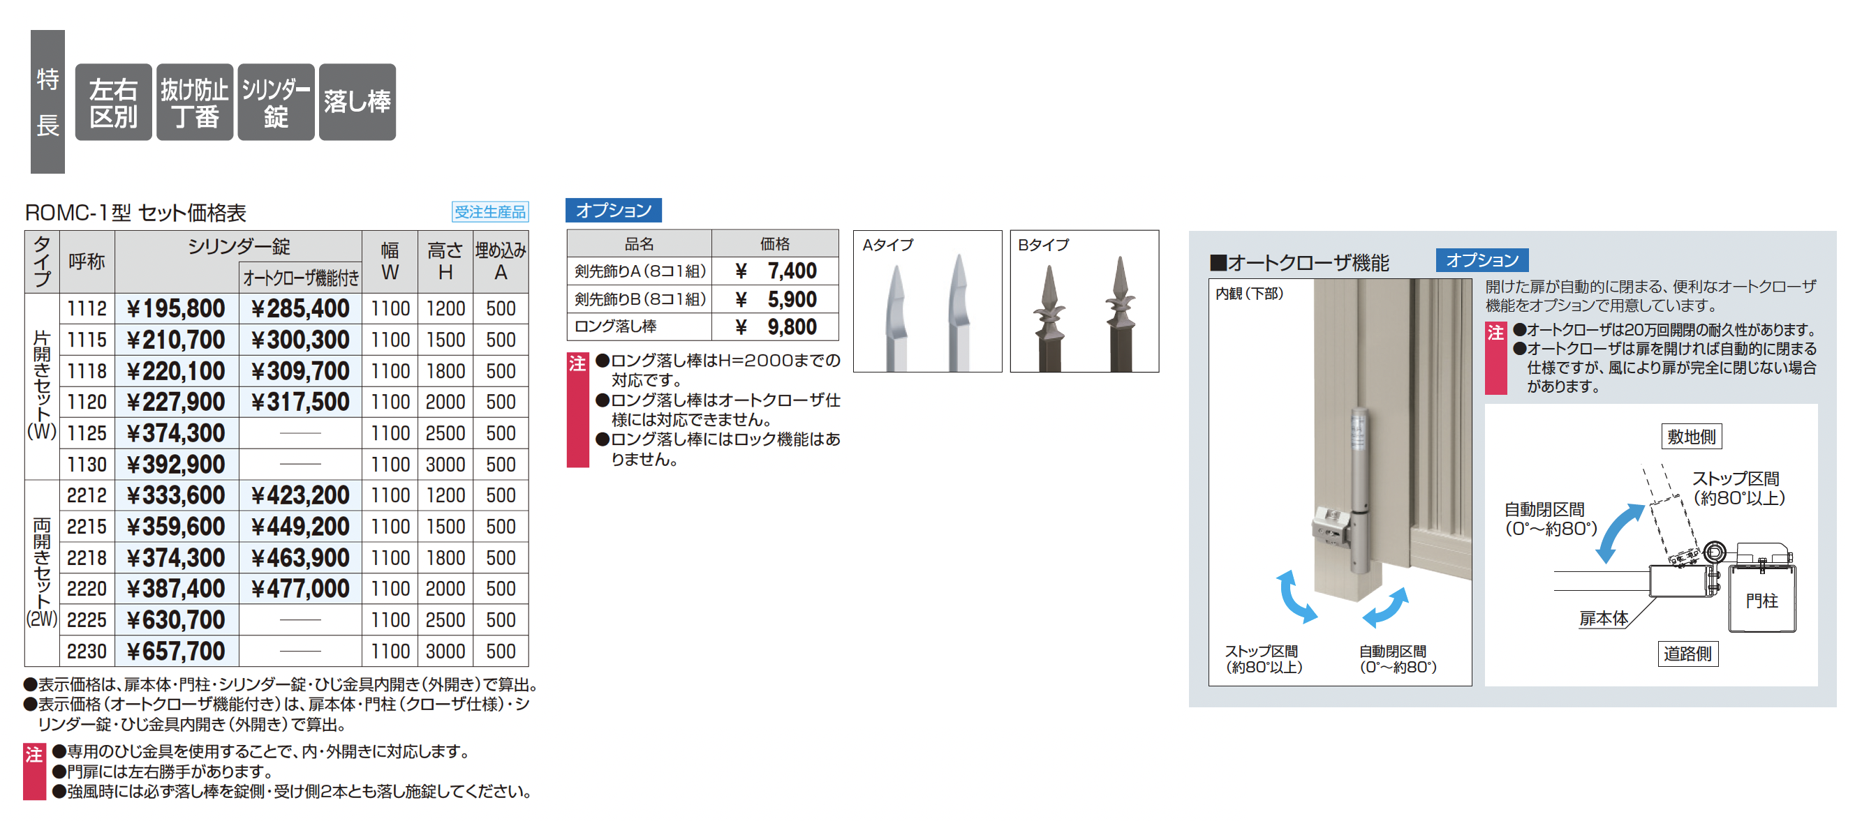Click the オプション label beside オートクローザ機能

click(x=1482, y=260)
